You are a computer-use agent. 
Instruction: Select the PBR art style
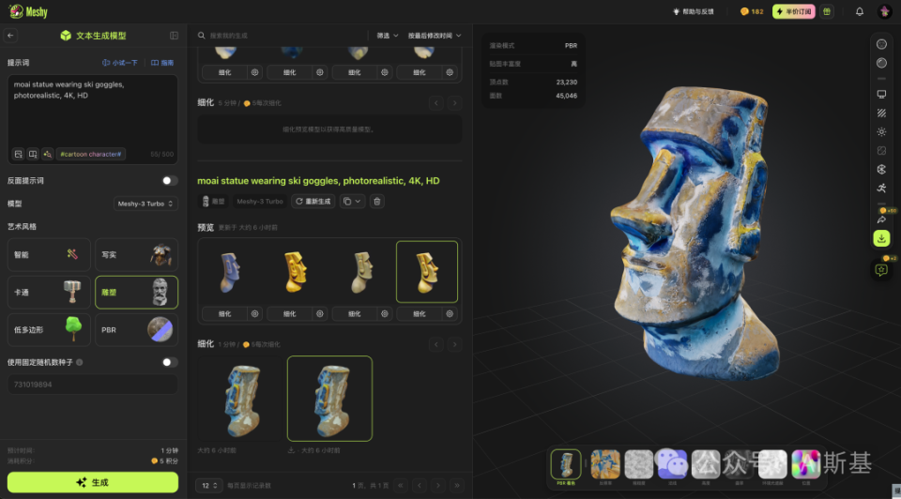tap(136, 329)
